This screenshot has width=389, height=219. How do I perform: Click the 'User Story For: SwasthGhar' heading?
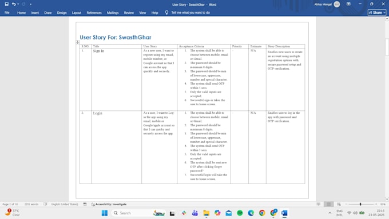116,37
